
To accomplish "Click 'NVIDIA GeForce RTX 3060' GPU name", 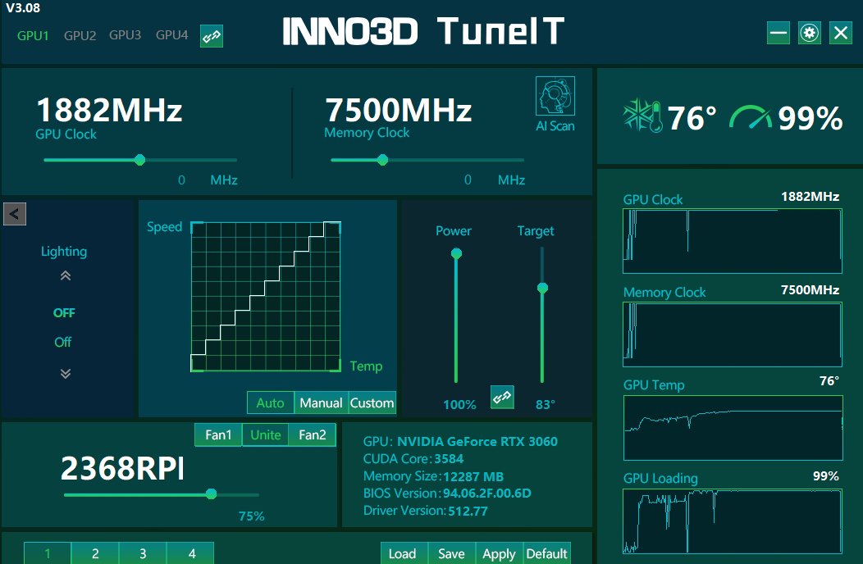I will pyautogui.click(x=477, y=441).
